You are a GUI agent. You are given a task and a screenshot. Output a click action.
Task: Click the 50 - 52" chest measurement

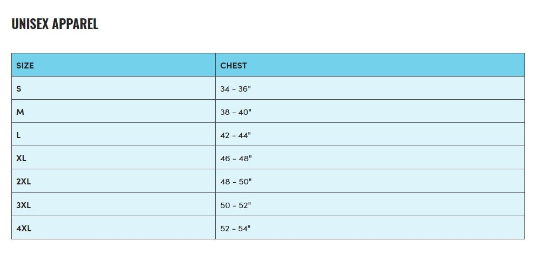(x=236, y=205)
